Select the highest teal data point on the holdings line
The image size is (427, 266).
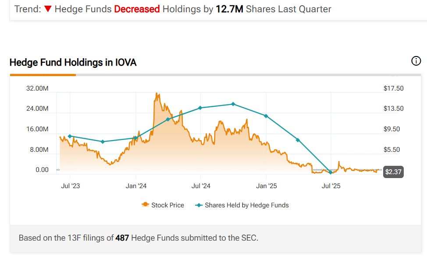coord(233,104)
